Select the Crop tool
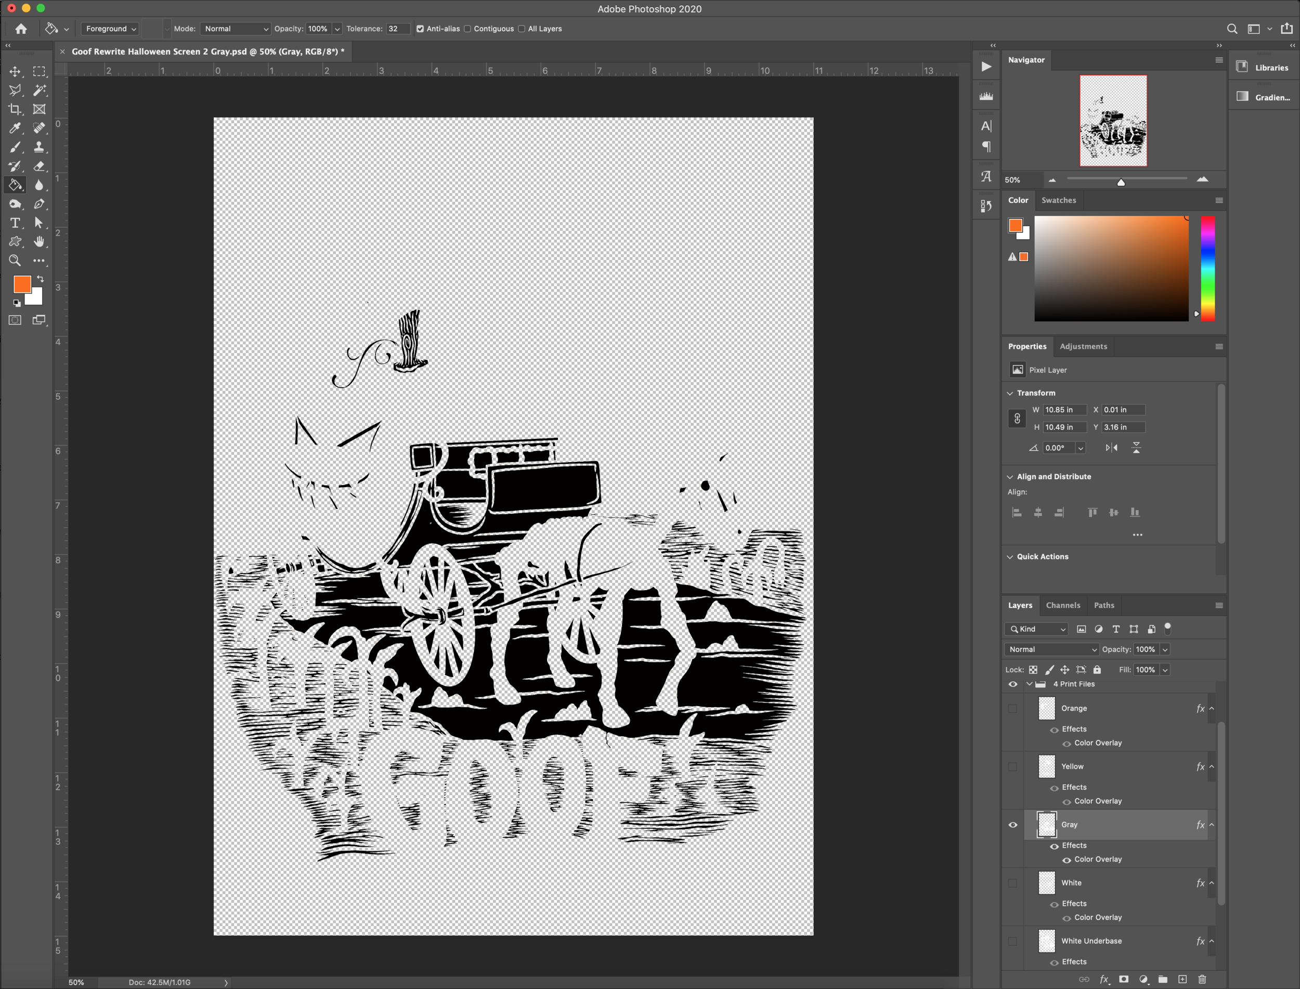Screen dimensions: 1300x989 pos(15,110)
